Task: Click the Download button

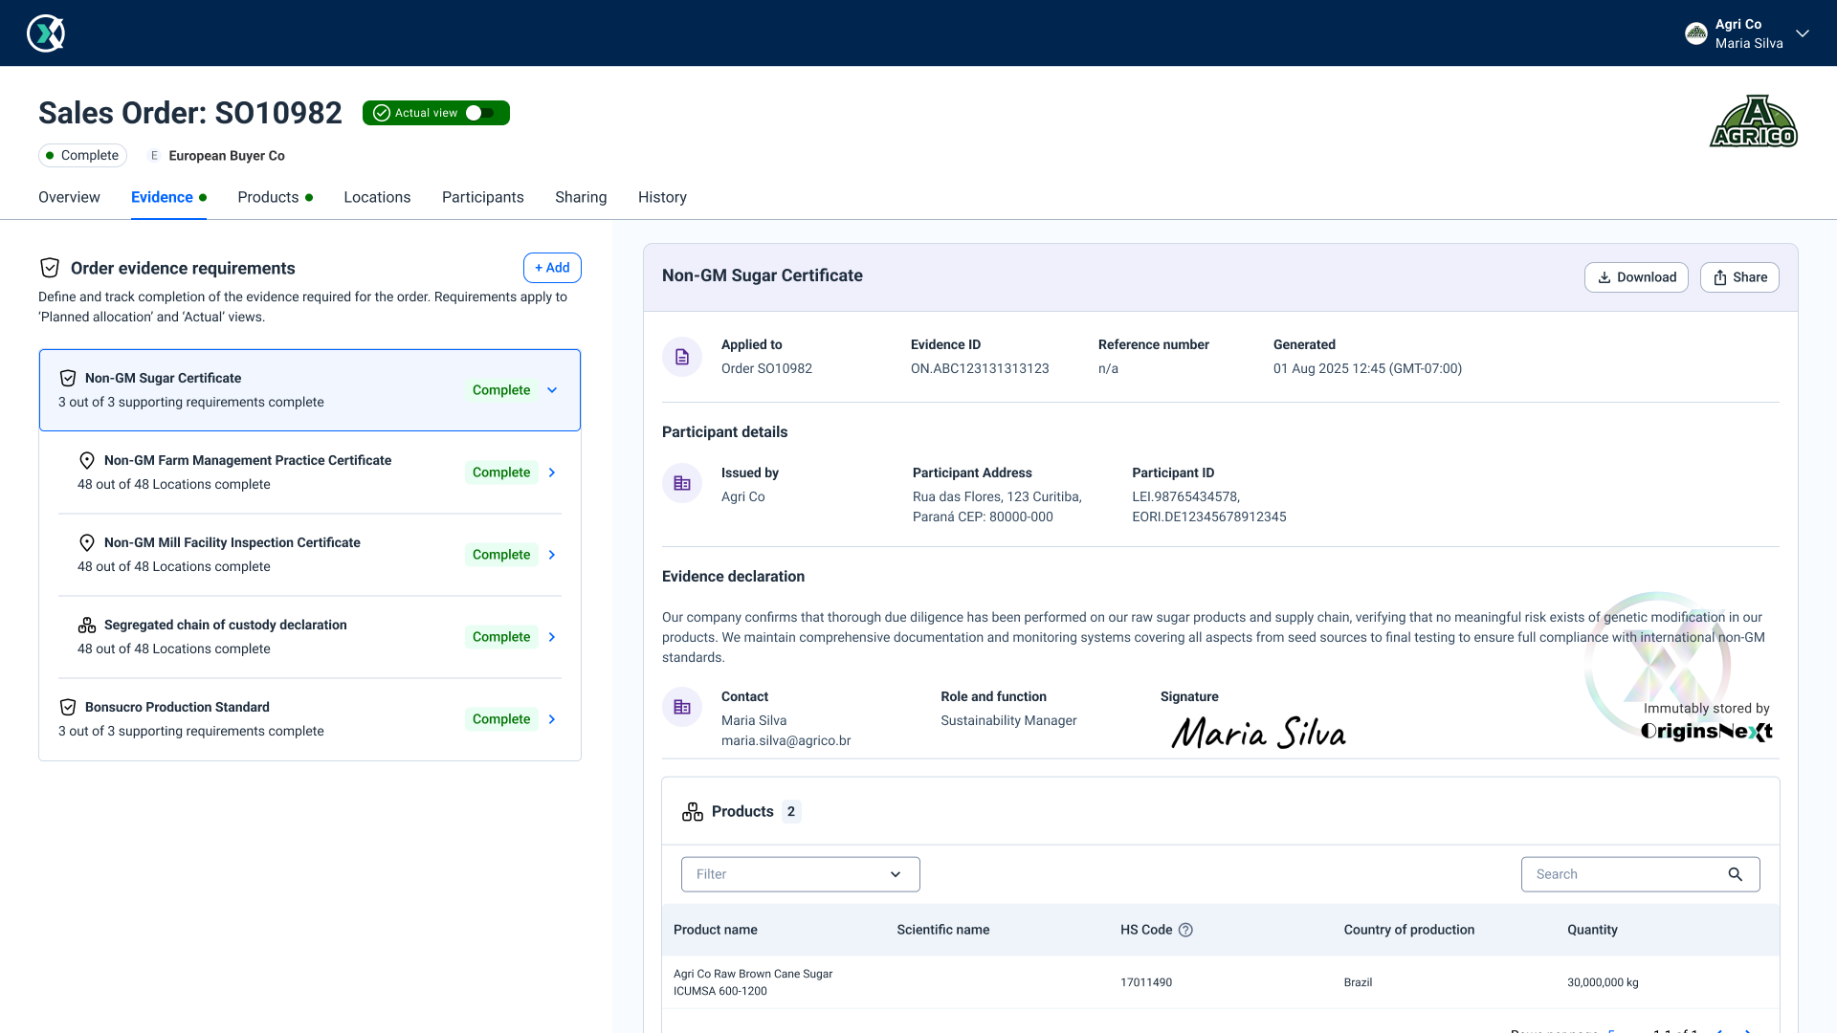Action: [x=1636, y=277]
